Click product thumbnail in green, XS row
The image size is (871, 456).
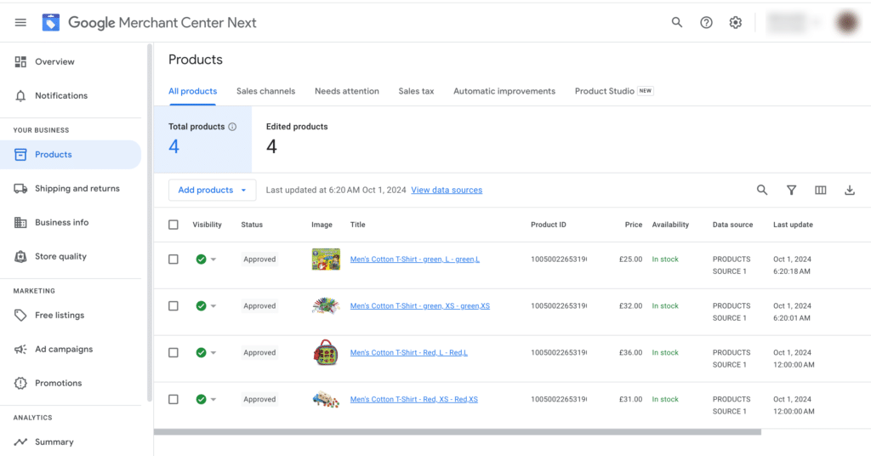point(326,306)
